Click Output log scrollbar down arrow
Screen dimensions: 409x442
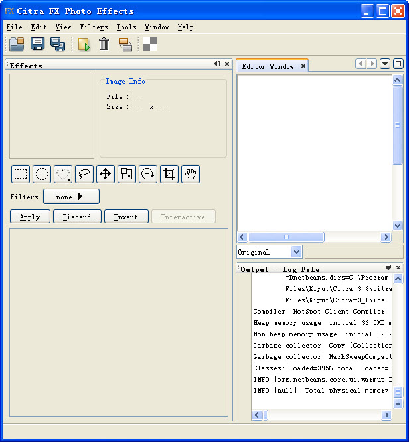coord(398,403)
